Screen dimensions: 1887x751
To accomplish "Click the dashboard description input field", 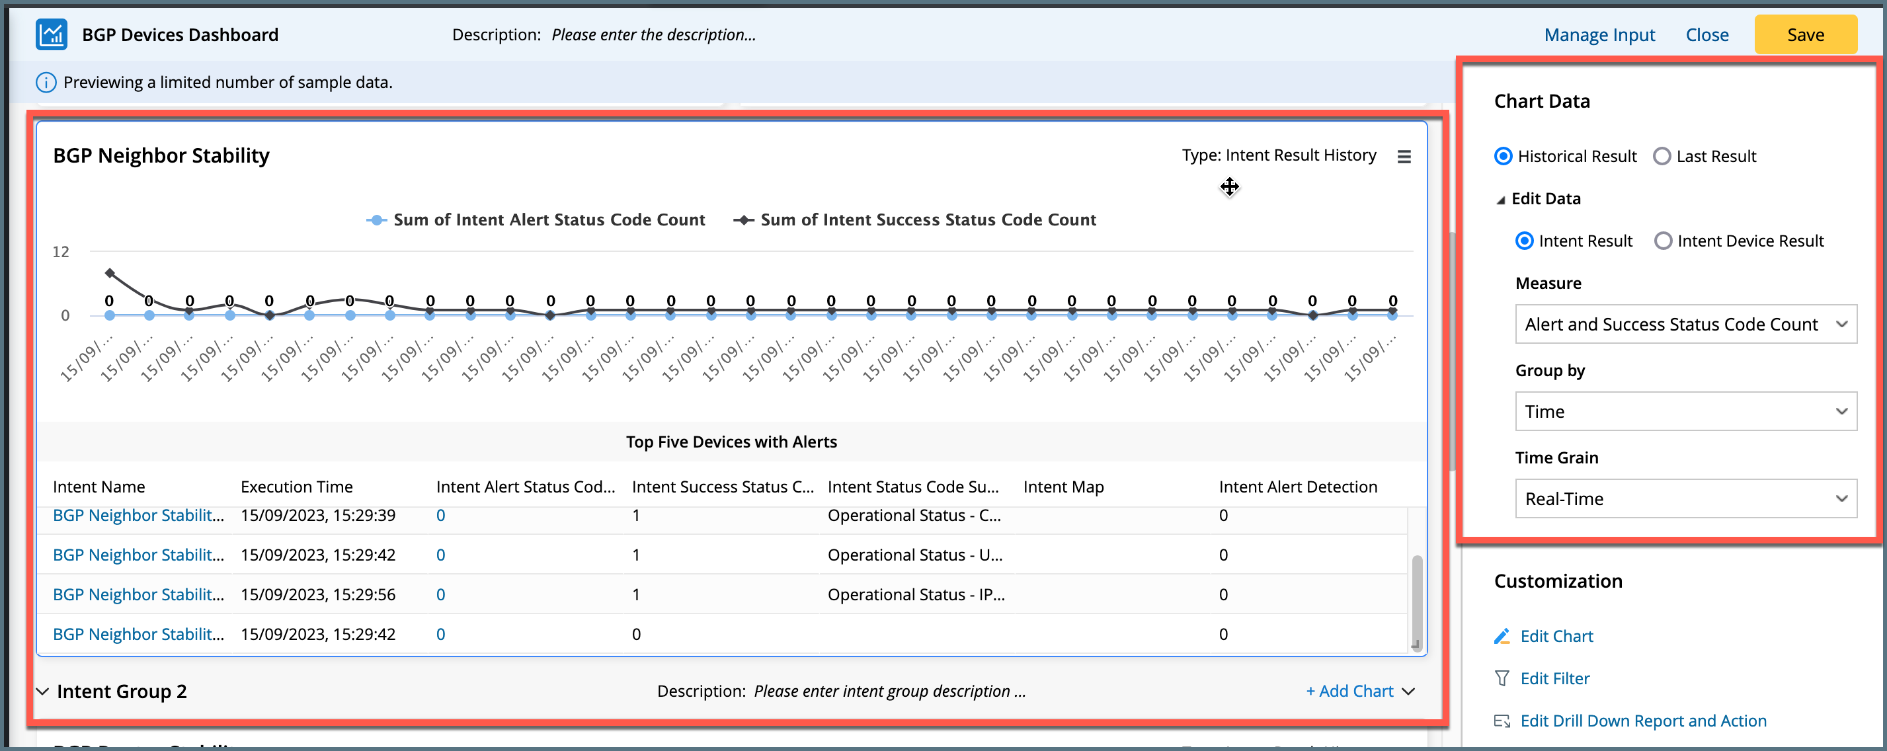I will coord(653,35).
